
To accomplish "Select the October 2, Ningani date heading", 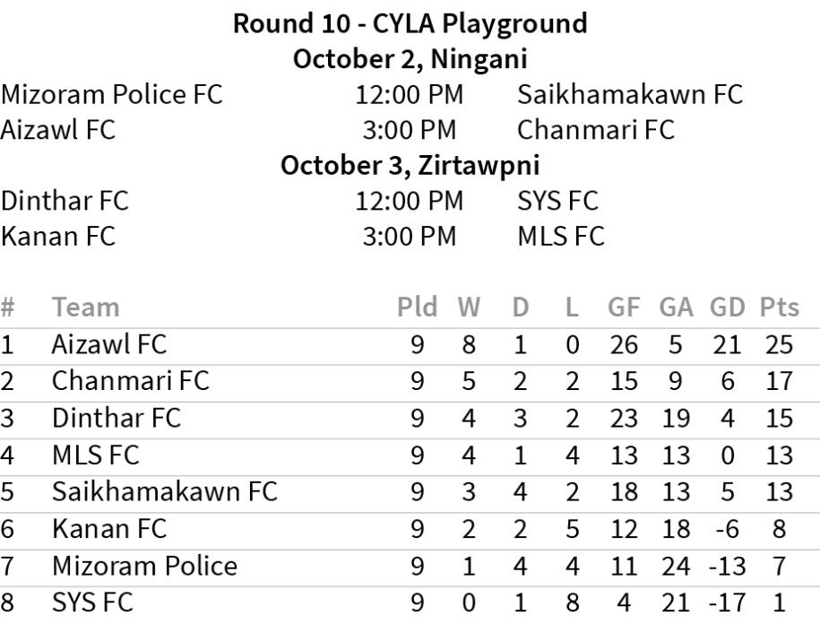I will tap(410, 58).
